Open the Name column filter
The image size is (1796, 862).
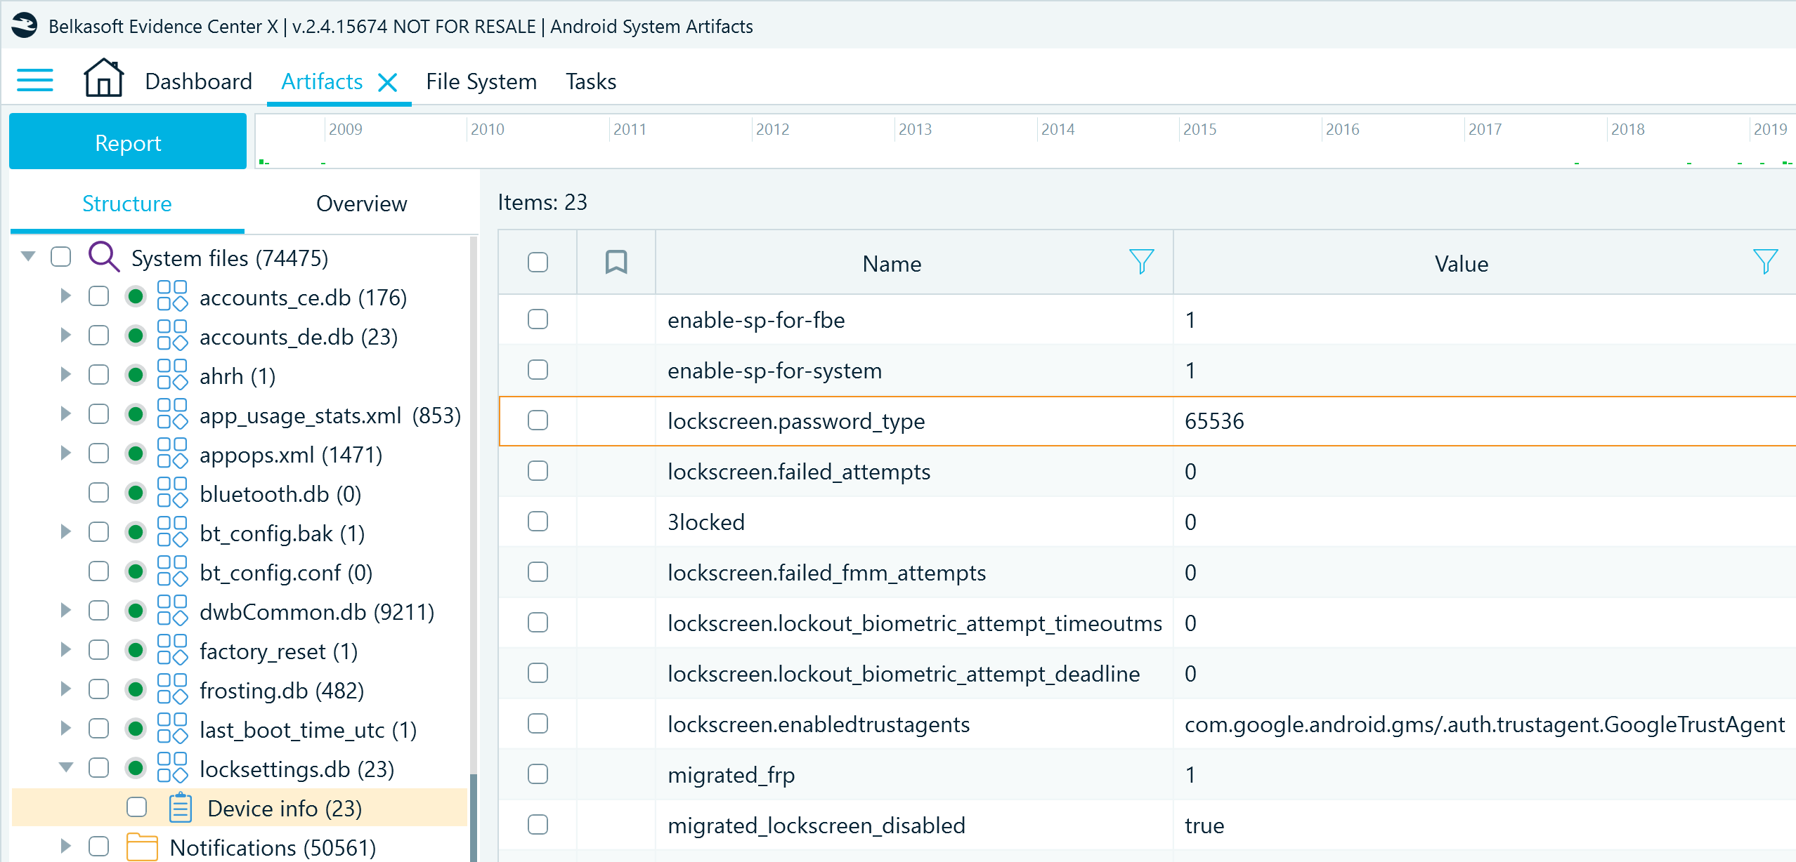point(1142,262)
